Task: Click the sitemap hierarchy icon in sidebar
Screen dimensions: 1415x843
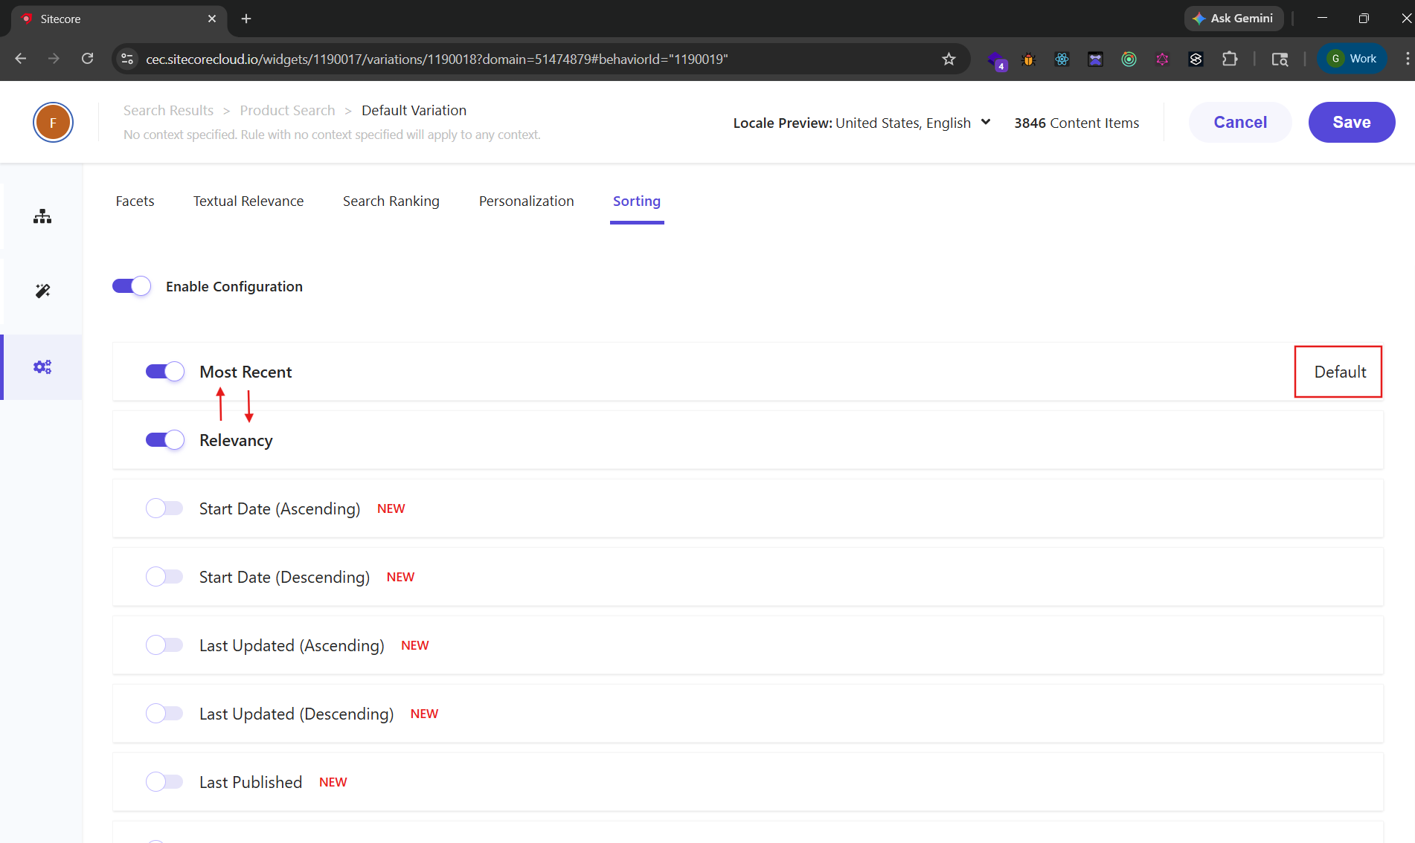Action: tap(42, 216)
